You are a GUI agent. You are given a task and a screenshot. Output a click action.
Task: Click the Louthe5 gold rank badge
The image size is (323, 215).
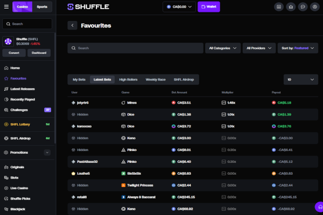(73, 174)
